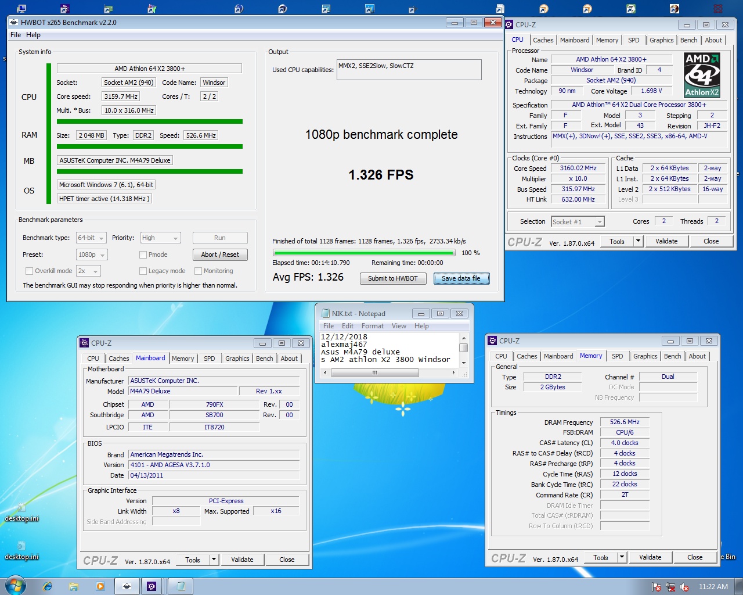Open About tab in CPU-Z Memory window
The height and width of the screenshot is (595, 743).
click(x=697, y=356)
